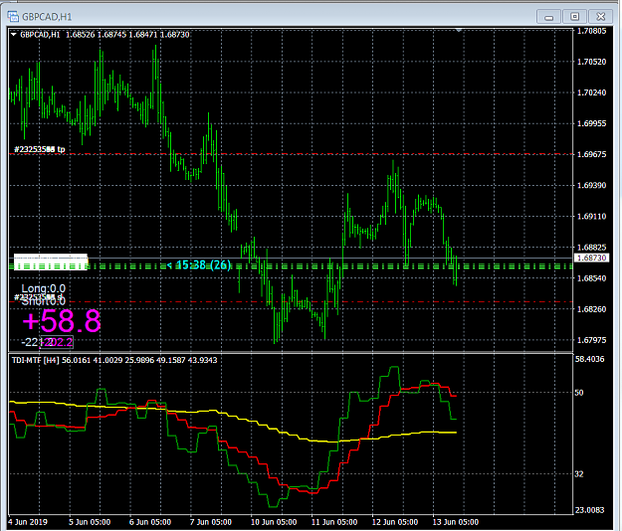Click the GBPCAD,H1 window title text
Viewport: 622px width, 531px height.
[47, 17]
